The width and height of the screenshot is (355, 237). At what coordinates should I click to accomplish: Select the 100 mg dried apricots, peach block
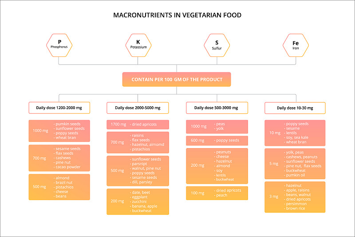(x=217, y=193)
